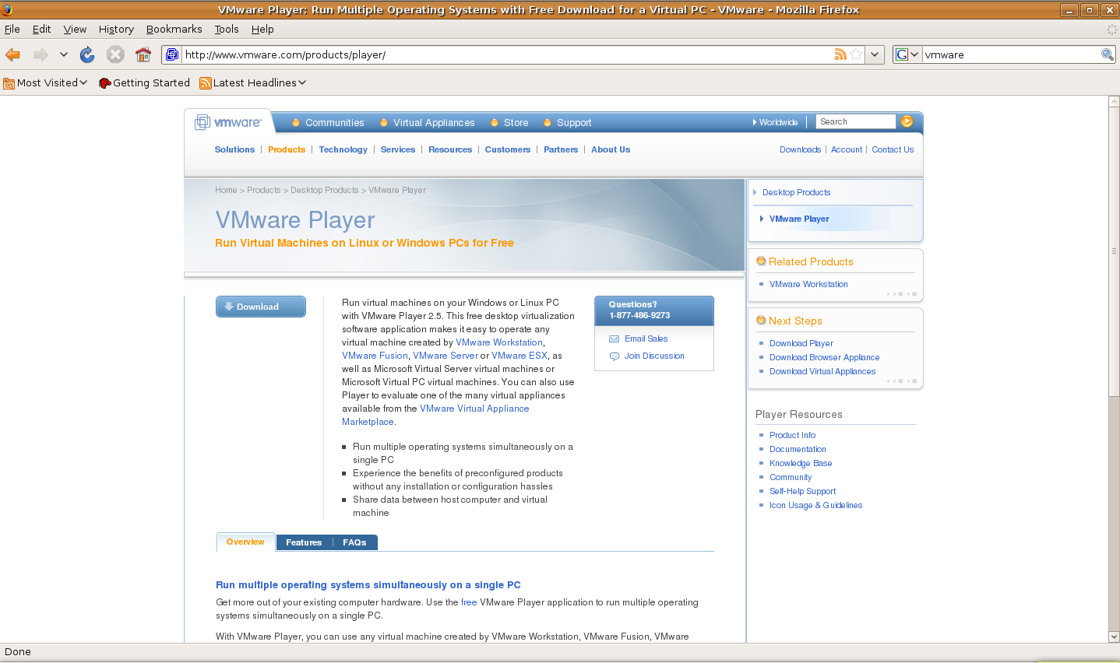
Task: Click the site identity icon in URL bar
Action: click(x=172, y=54)
